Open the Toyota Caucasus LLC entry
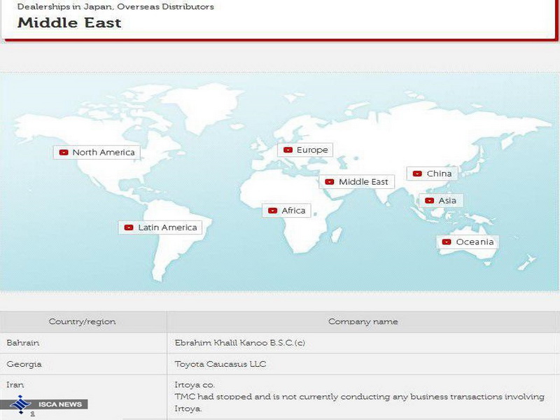The width and height of the screenshot is (560, 420). (x=220, y=364)
